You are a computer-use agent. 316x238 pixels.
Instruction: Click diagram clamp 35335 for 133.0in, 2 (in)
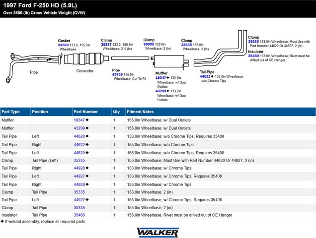pos(149,44)
